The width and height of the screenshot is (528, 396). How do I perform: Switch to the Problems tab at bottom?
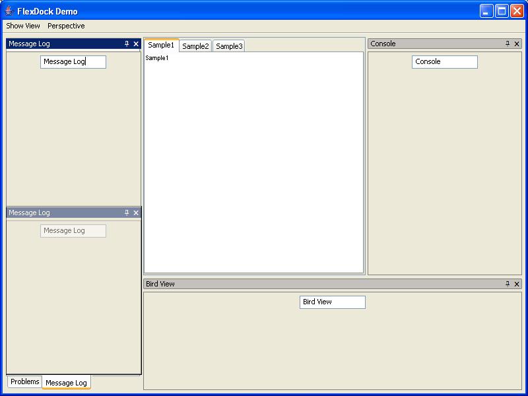click(24, 381)
